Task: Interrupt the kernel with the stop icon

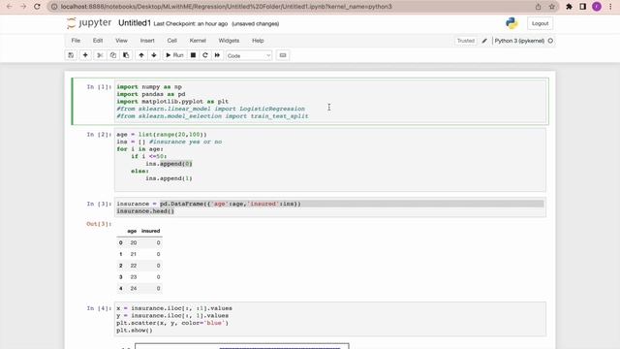Action: pyautogui.click(x=193, y=55)
